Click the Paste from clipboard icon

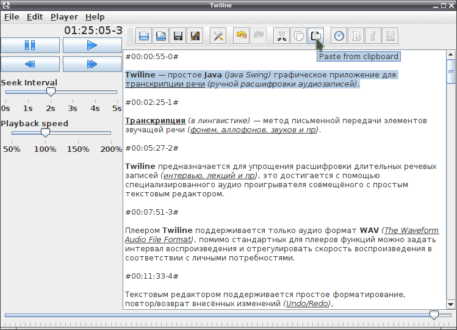click(x=315, y=36)
